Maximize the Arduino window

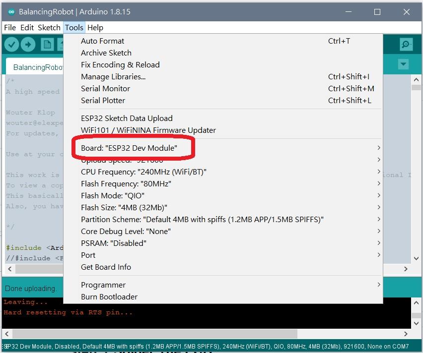click(377, 12)
